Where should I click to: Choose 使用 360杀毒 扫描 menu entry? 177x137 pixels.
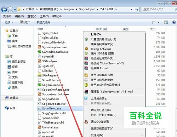pos(102,53)
